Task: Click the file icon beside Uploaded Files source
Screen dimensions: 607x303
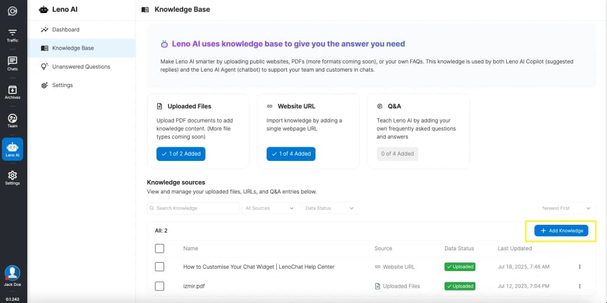Action: [x=378, y=286]
